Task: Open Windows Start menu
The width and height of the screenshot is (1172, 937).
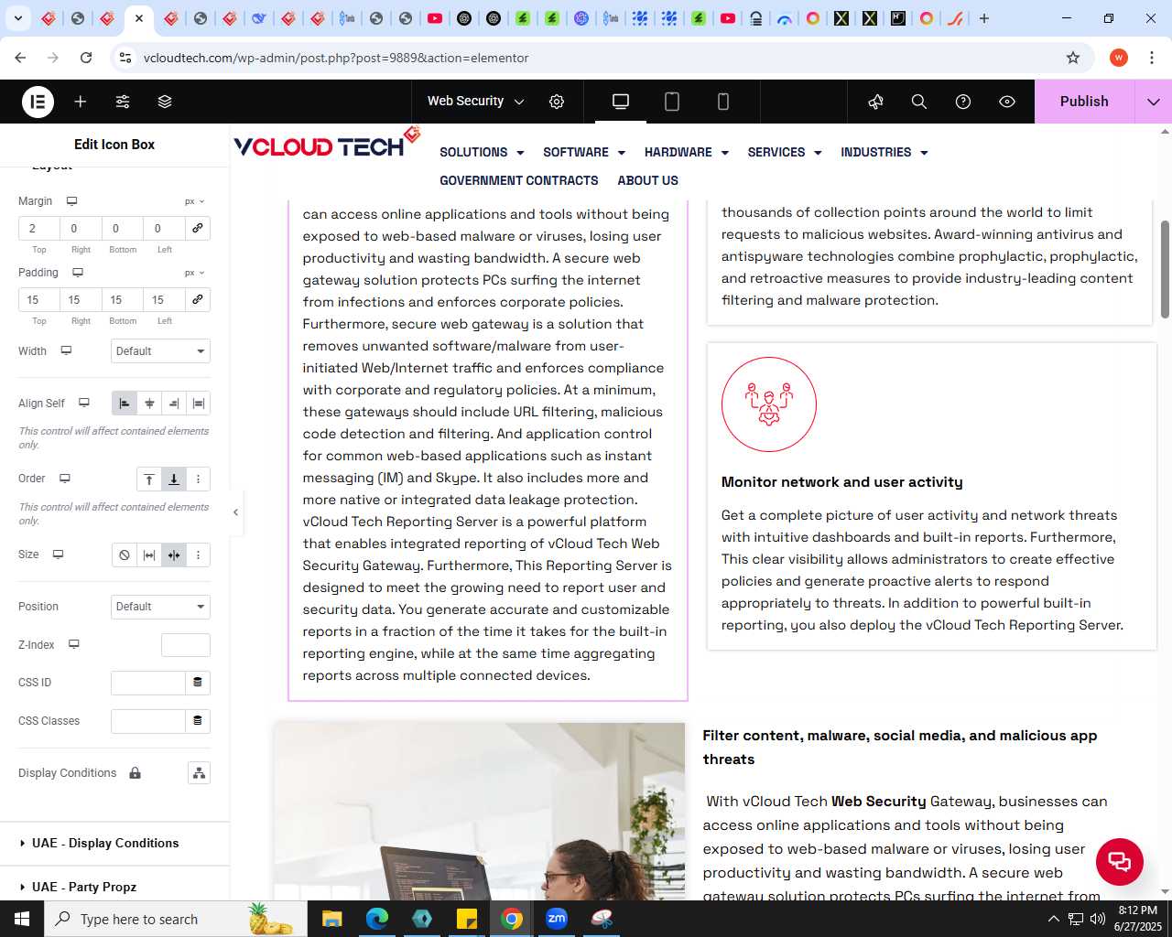Action: (22, 919)
